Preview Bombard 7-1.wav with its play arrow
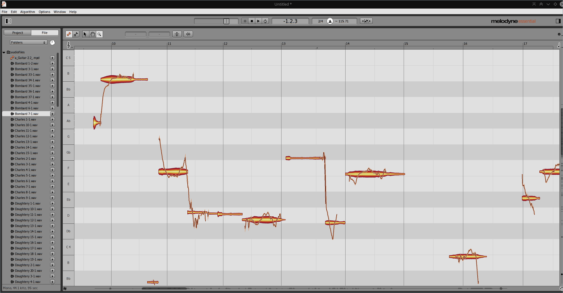This screenshot has width=563, height=293. (x=52, y=113)
